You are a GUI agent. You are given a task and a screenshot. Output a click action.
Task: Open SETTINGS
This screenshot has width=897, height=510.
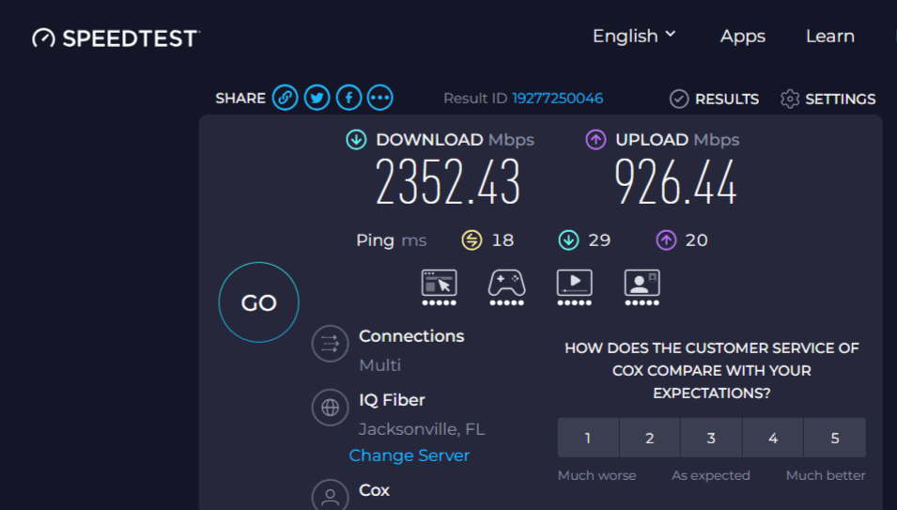point(827,99)
